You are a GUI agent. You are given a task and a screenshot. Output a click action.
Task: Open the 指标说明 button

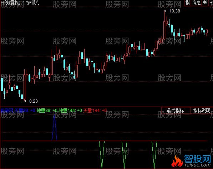(x=202, y=111)
